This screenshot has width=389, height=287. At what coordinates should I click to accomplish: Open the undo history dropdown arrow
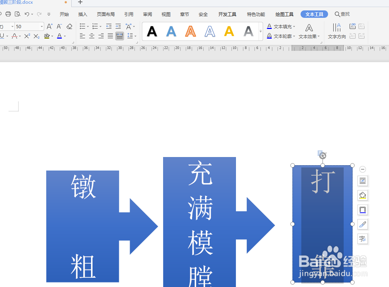point(32,14)
